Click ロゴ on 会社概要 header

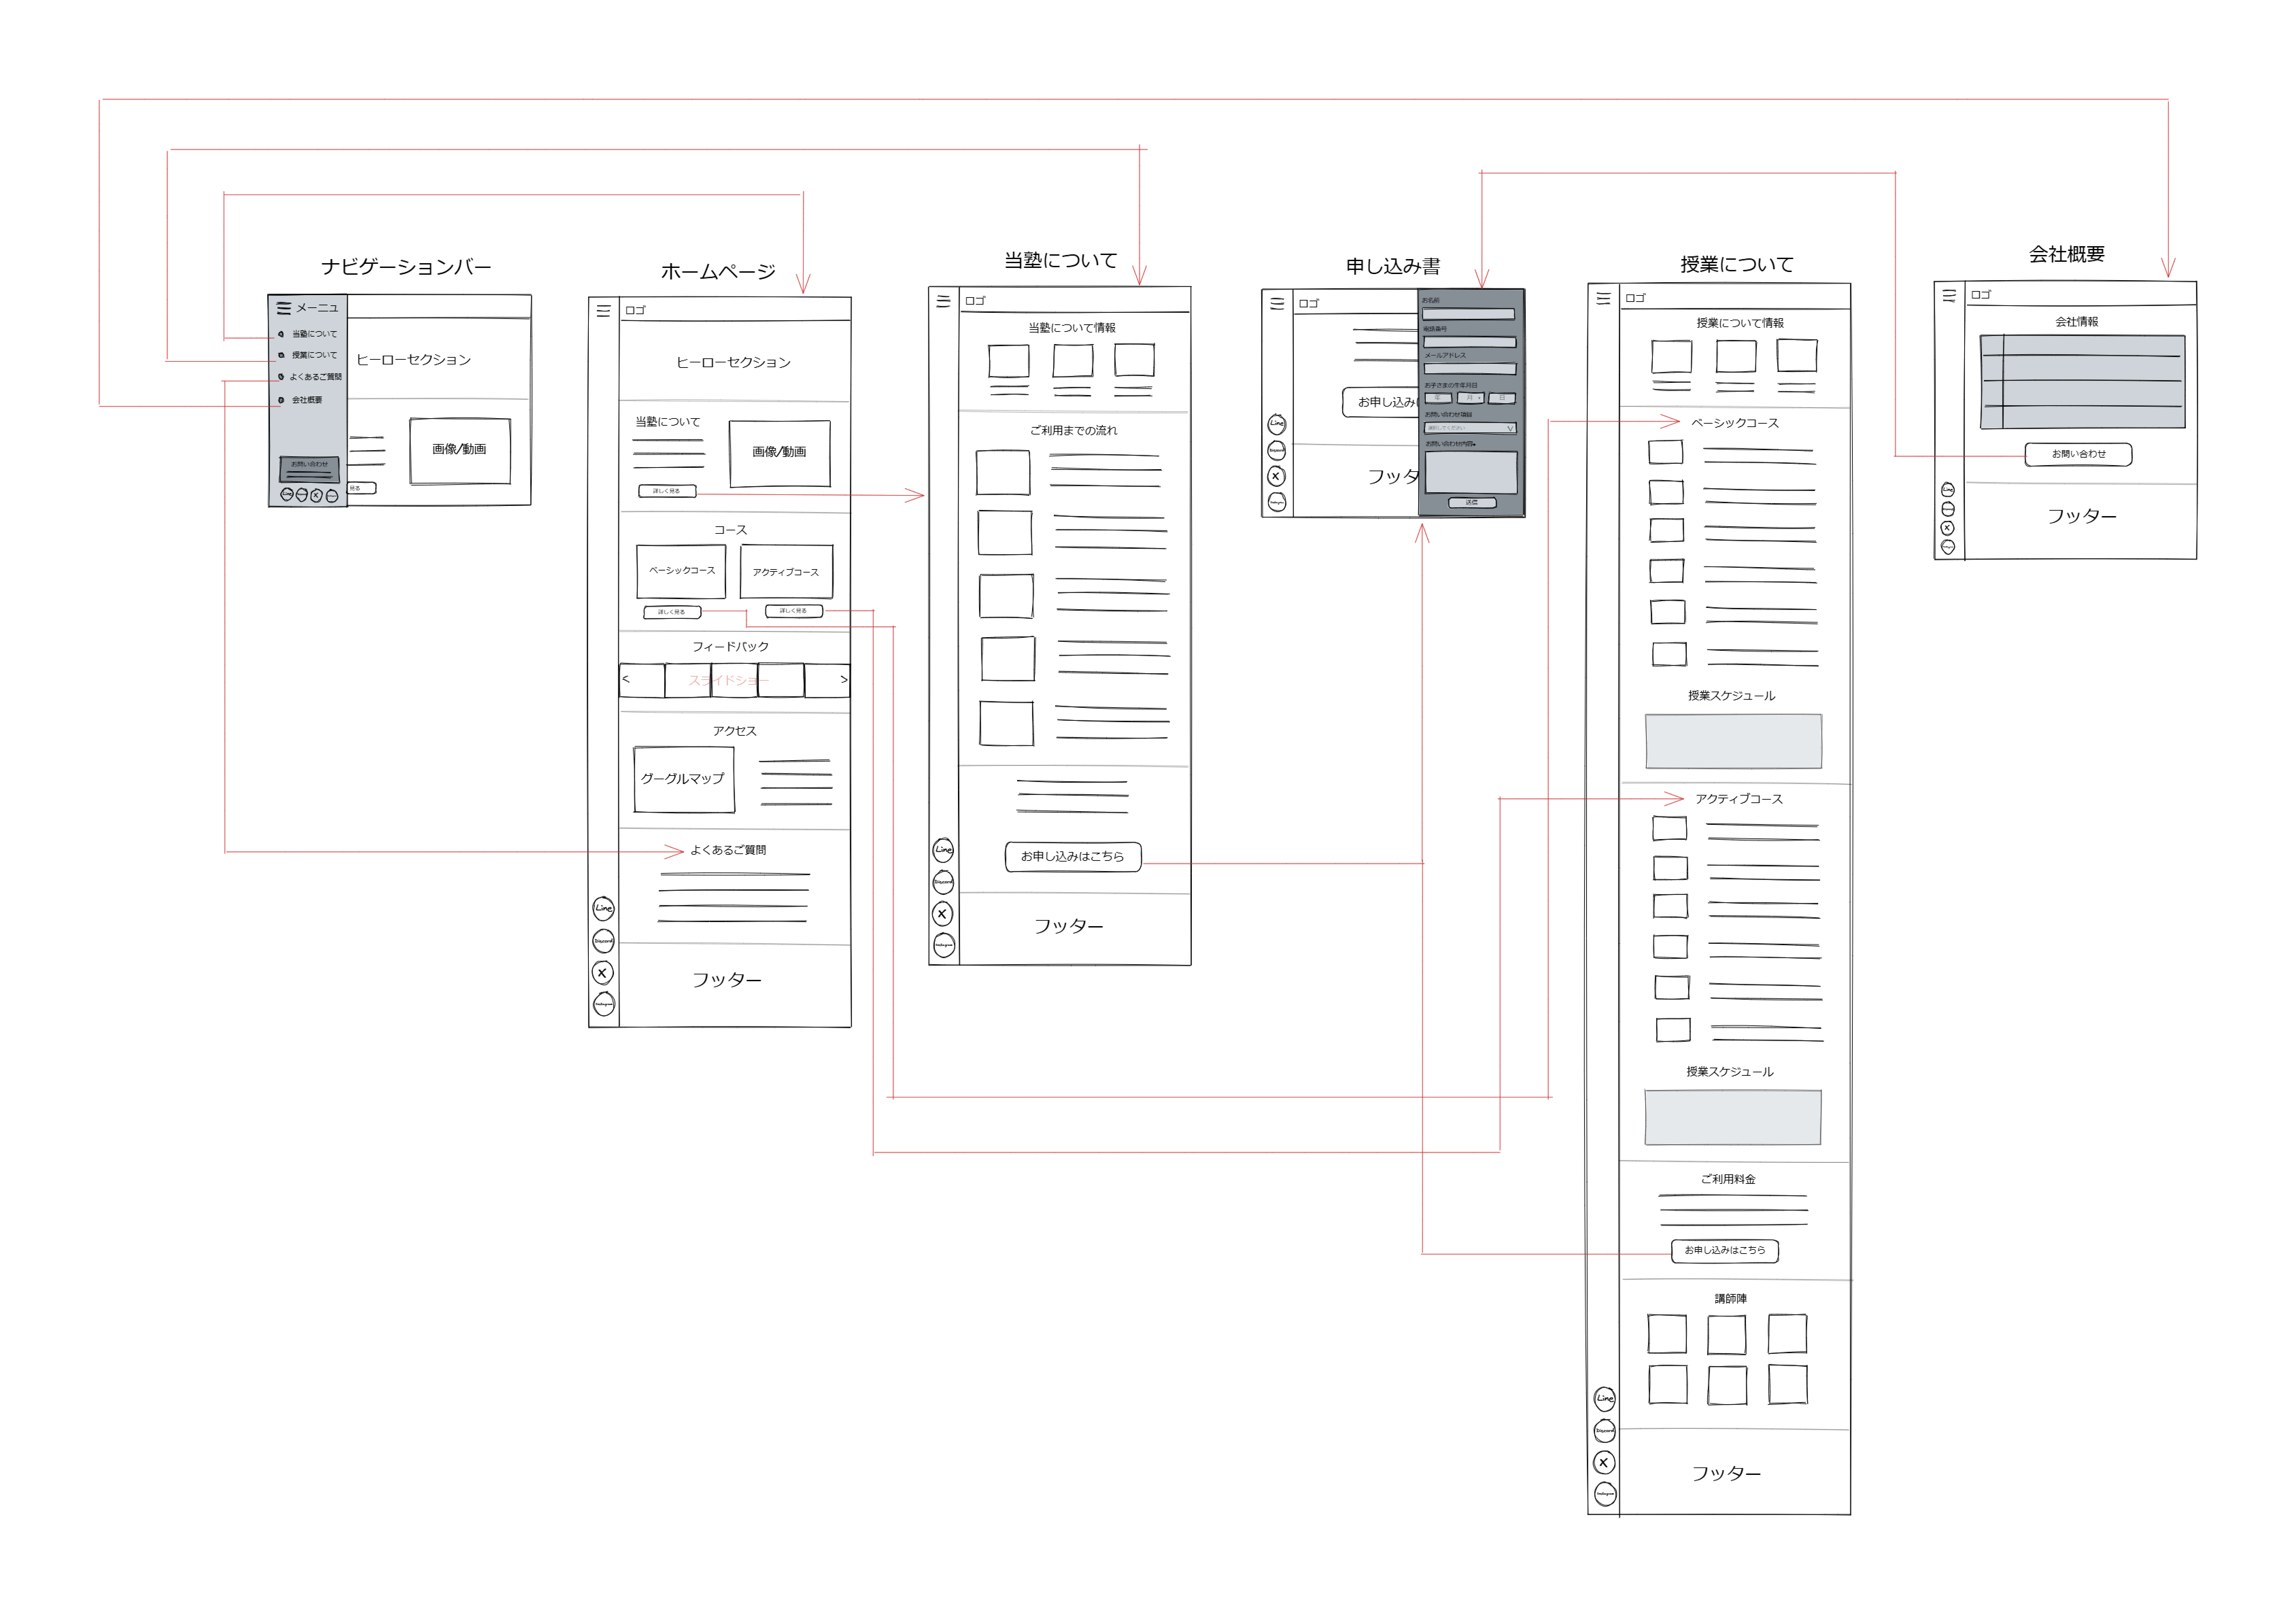point(1981,295)
